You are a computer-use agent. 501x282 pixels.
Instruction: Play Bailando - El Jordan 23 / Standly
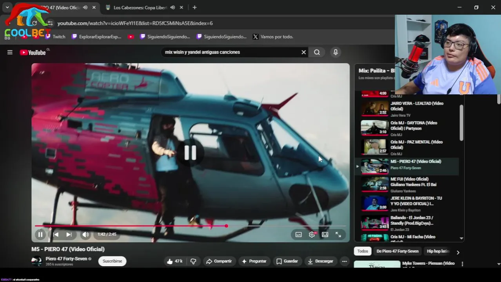coord(407,223)
